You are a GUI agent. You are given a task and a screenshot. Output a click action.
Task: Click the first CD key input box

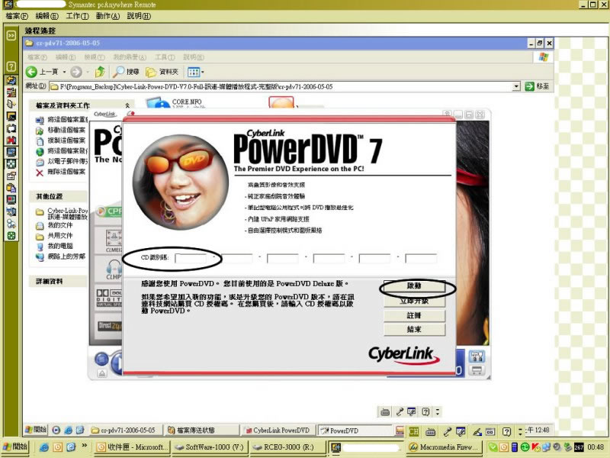pos(191,258)
